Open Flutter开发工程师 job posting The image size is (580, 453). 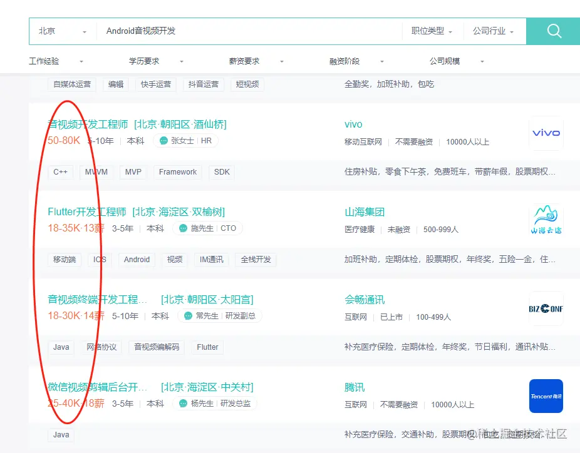point(87,212)
